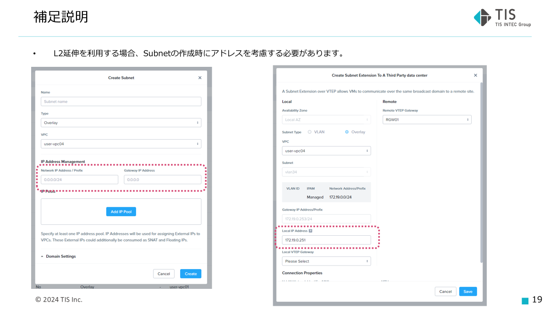Click the Gateway IP Address/Prefix 172.19.0.253/24 field

click(x=326, y=219)
